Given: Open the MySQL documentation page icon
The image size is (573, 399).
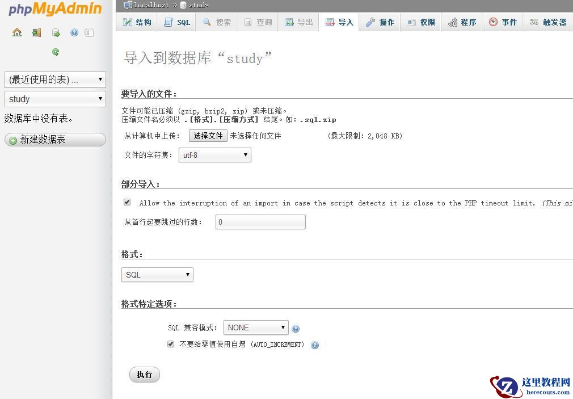Looking at the screenshot, I should tap(89, 32).
